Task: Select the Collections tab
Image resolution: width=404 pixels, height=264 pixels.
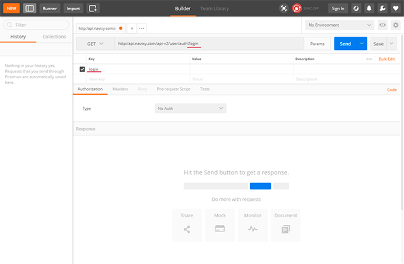Action: [54, 37]
